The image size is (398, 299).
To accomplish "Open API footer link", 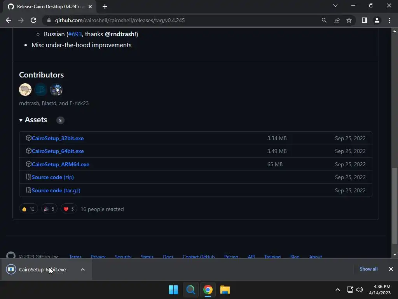I will 251,257.
